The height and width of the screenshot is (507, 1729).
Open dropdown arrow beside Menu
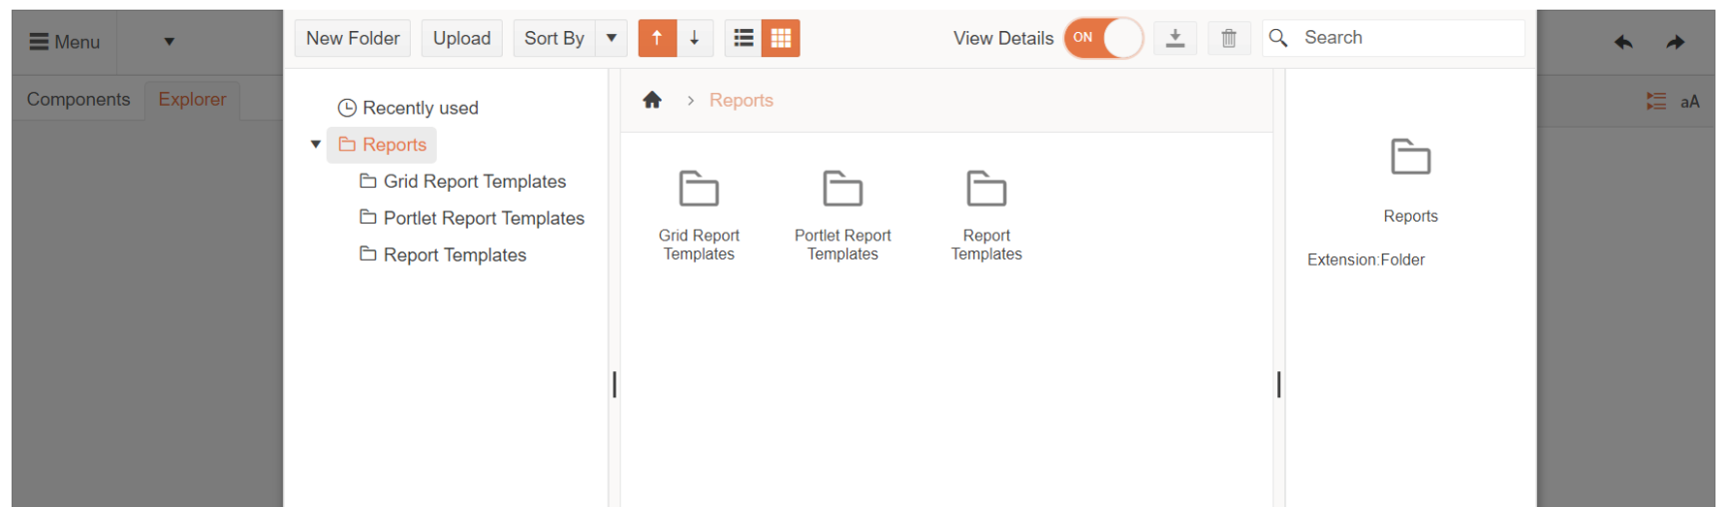(169, 42)
